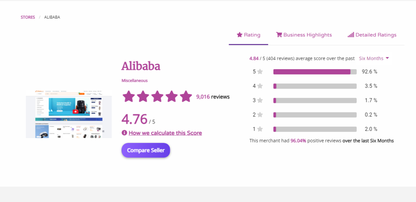Click the gray star next to 5

[x=260, y=72]
